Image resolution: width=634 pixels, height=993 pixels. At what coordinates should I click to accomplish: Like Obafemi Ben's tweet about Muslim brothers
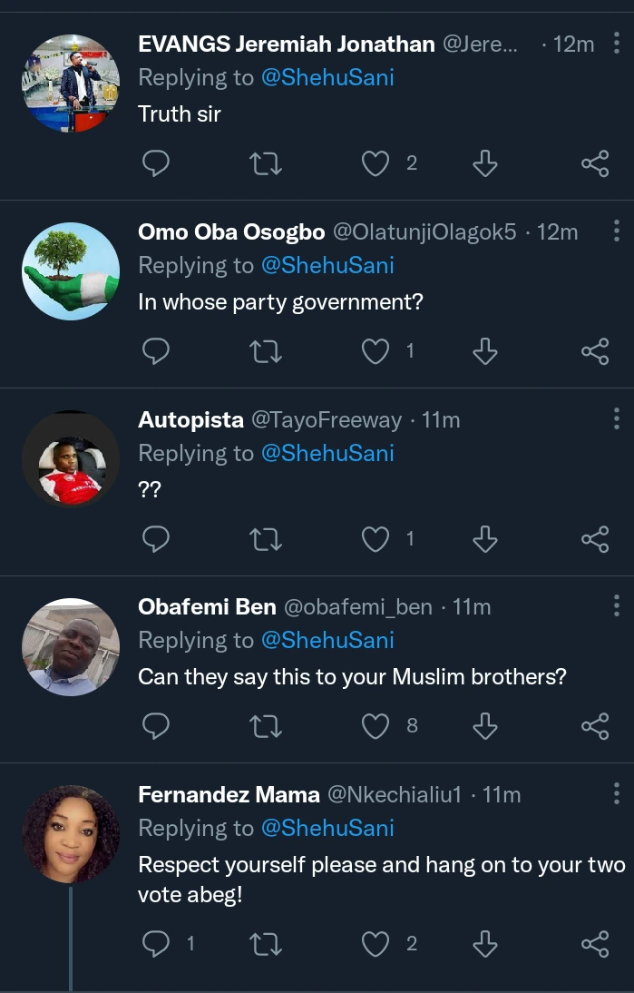pos(376,726)
